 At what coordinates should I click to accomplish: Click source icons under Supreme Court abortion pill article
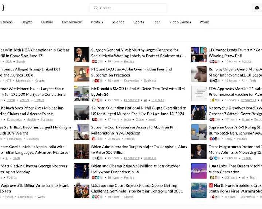tap(96, 139)
